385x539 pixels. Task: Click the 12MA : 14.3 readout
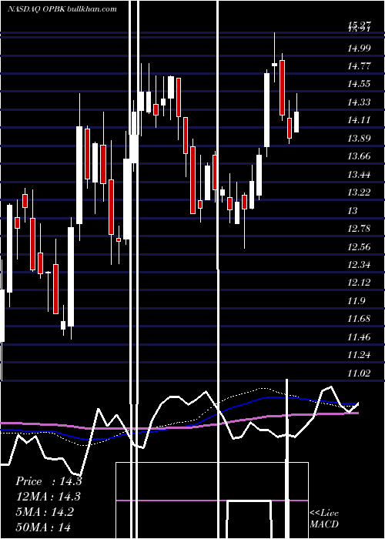click(x=48, y=497)
